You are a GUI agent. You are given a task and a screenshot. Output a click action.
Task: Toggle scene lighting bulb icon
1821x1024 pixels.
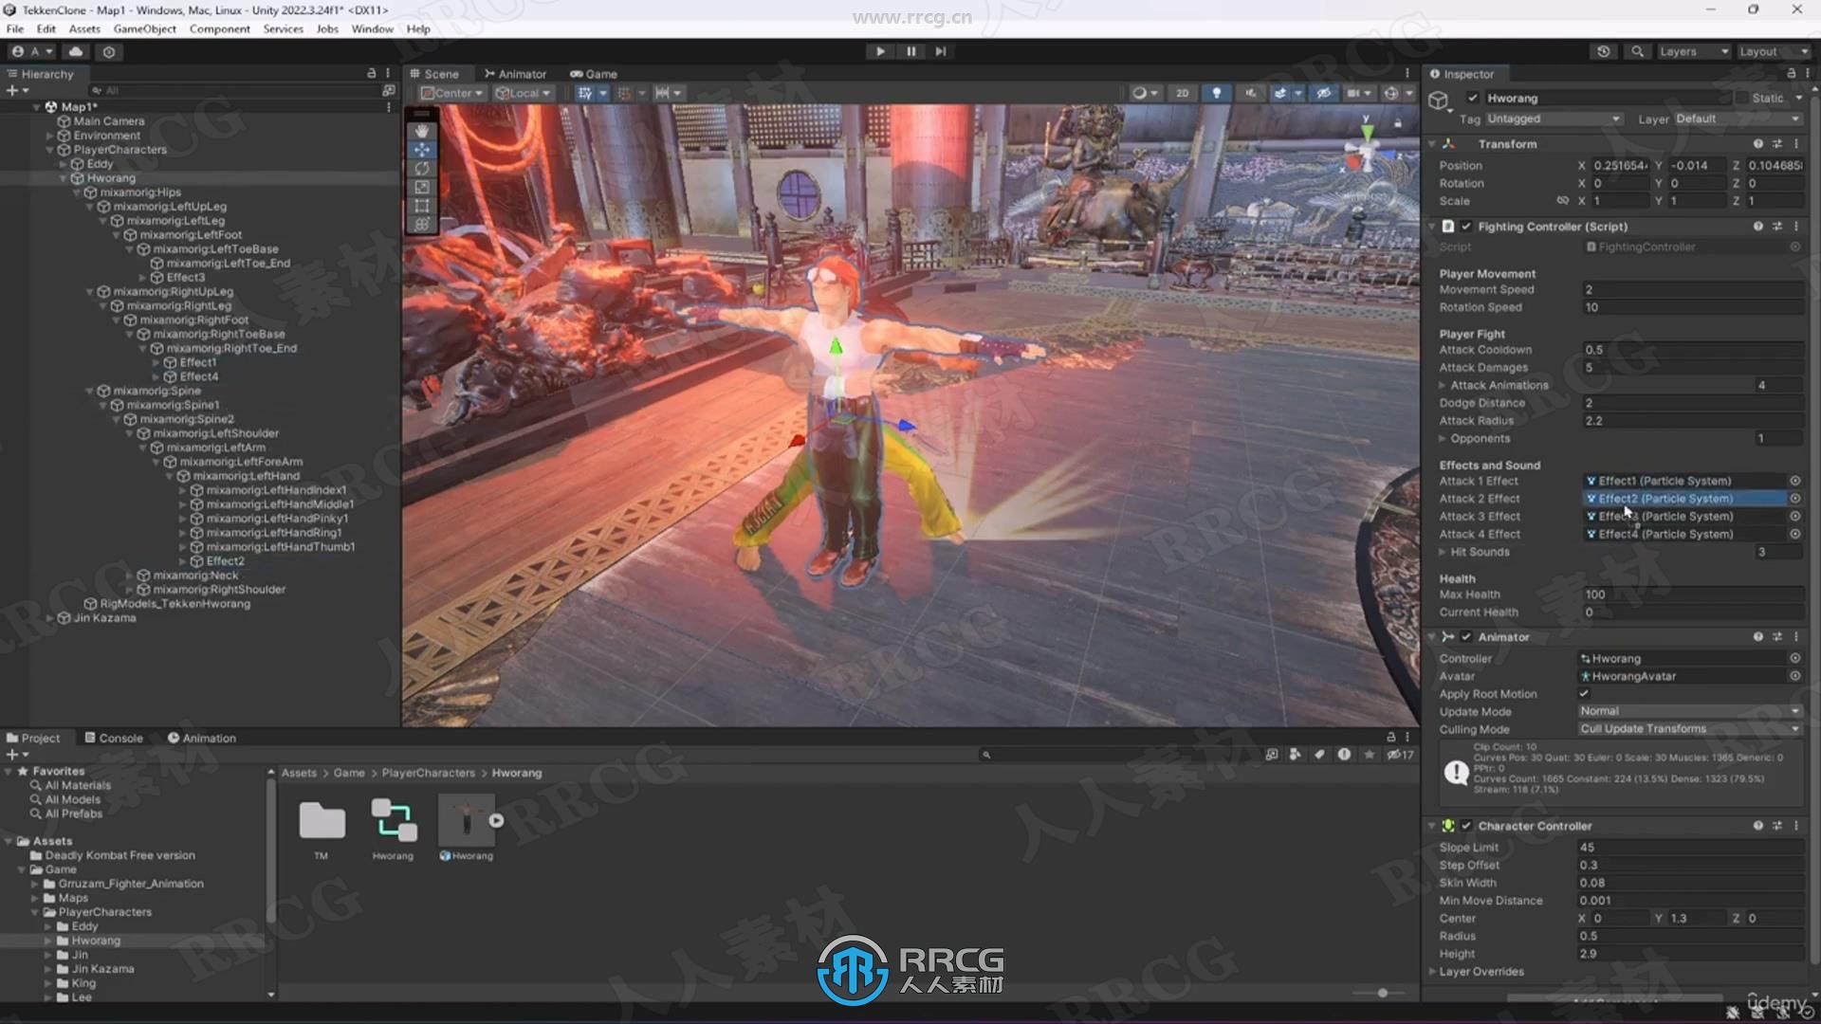(1216, 93)
